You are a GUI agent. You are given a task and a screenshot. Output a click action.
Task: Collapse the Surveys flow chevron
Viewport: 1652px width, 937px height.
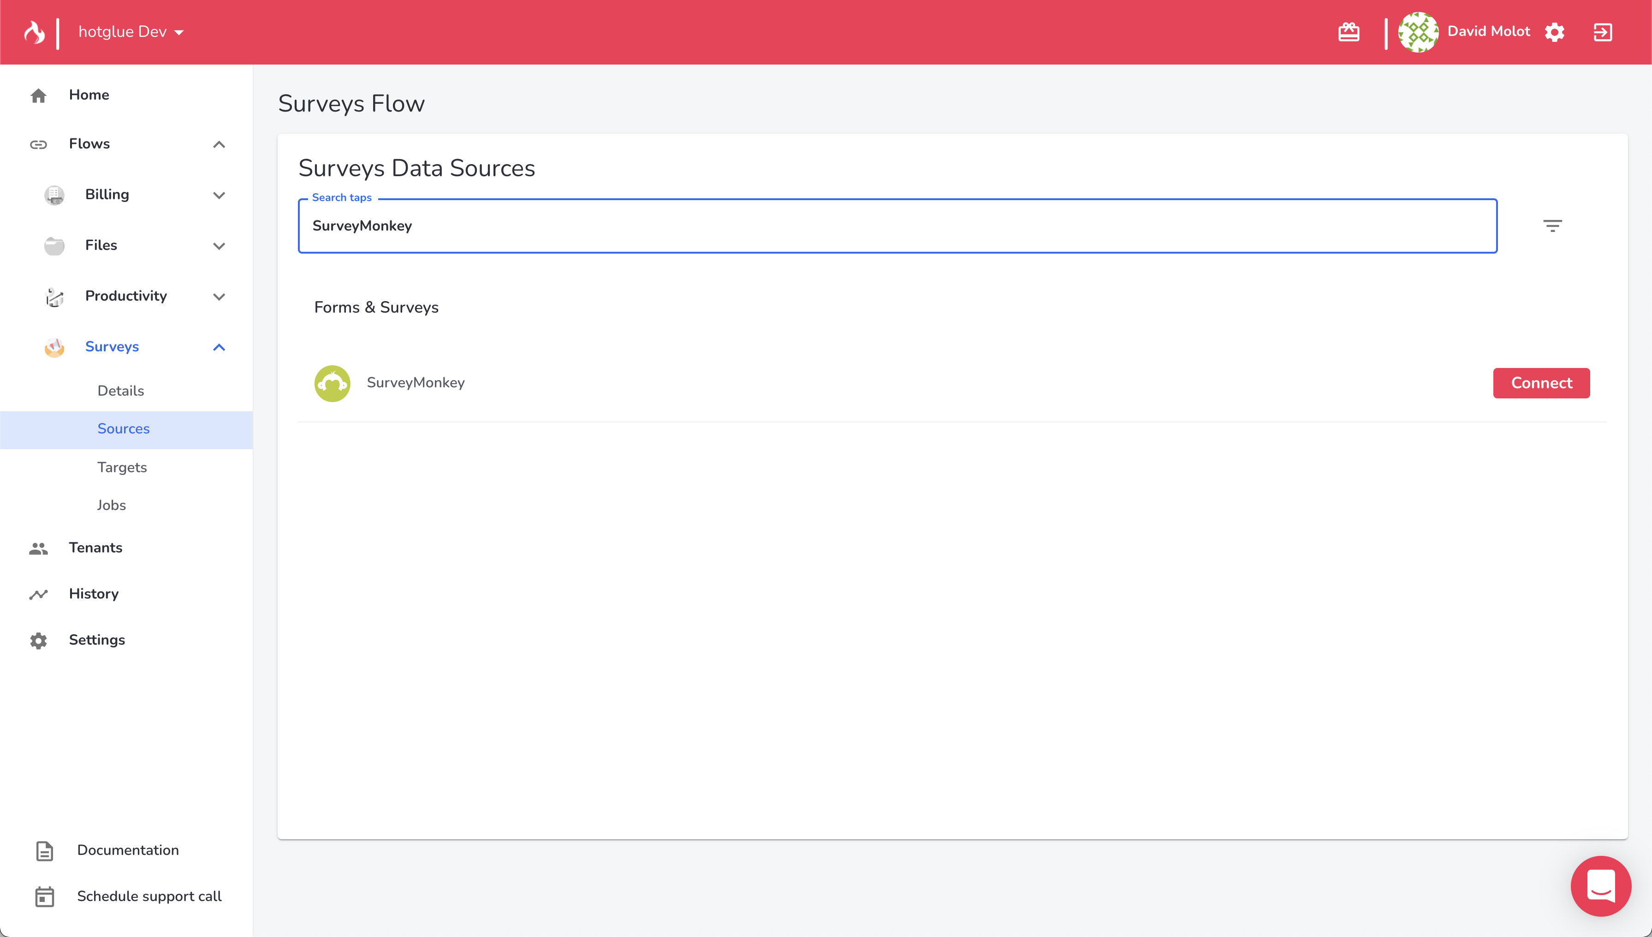click(x=219, y=348)
